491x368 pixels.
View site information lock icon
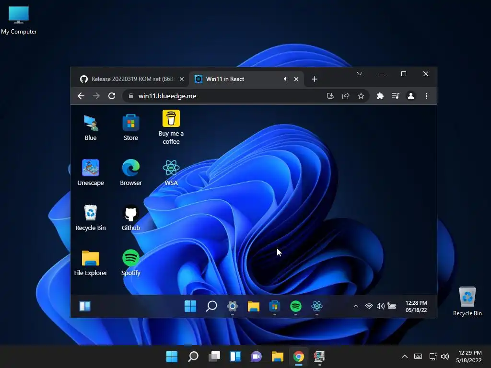[131, 96]
